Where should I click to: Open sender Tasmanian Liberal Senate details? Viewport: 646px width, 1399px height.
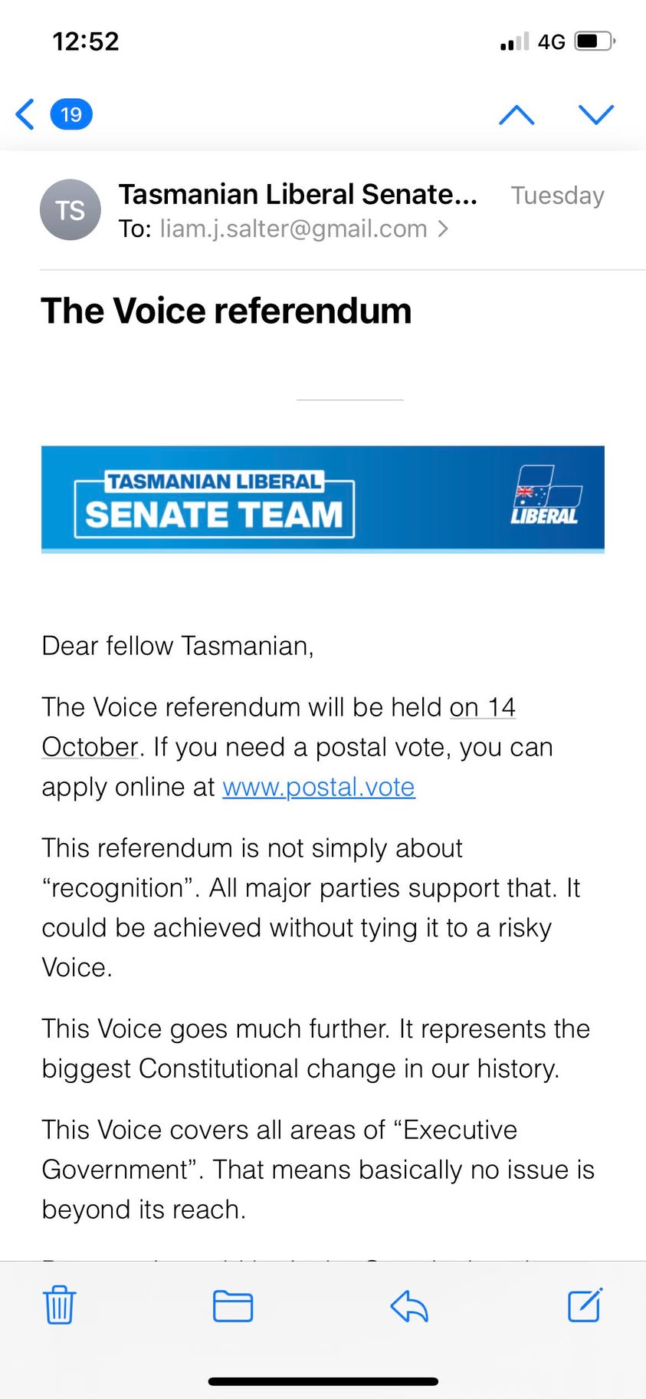(297, 195)
